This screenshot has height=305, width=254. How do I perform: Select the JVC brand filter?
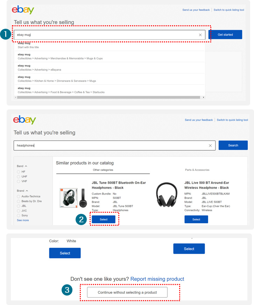tap(19, 211)
